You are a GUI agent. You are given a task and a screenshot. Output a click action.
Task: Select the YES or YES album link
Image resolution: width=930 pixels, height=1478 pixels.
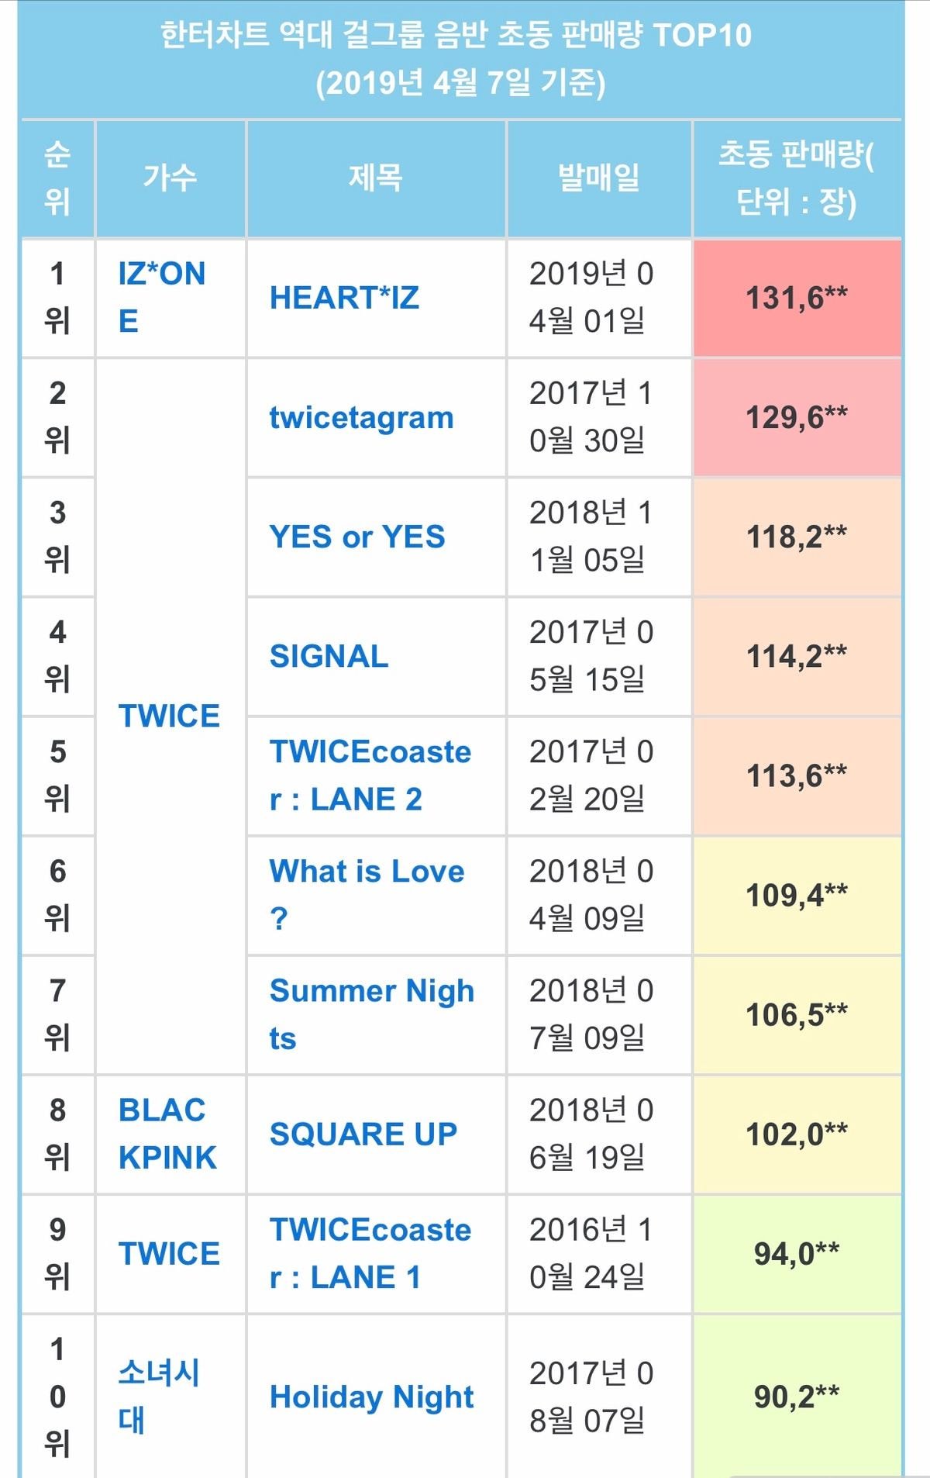[357, 537]
